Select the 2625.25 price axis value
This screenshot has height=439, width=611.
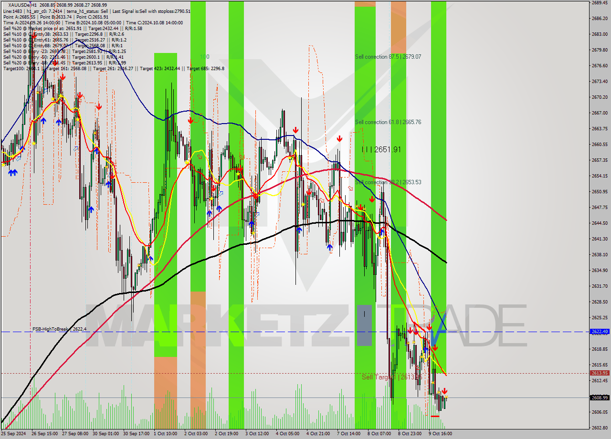point(600,317)
